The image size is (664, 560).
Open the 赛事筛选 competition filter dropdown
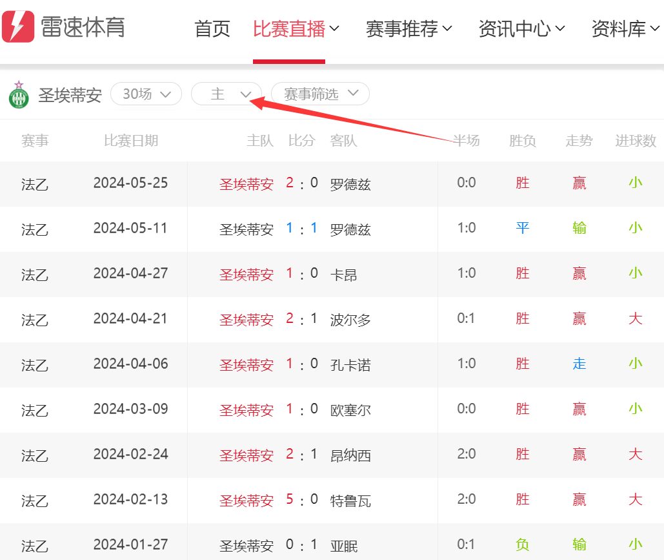[x=320, y=94]
